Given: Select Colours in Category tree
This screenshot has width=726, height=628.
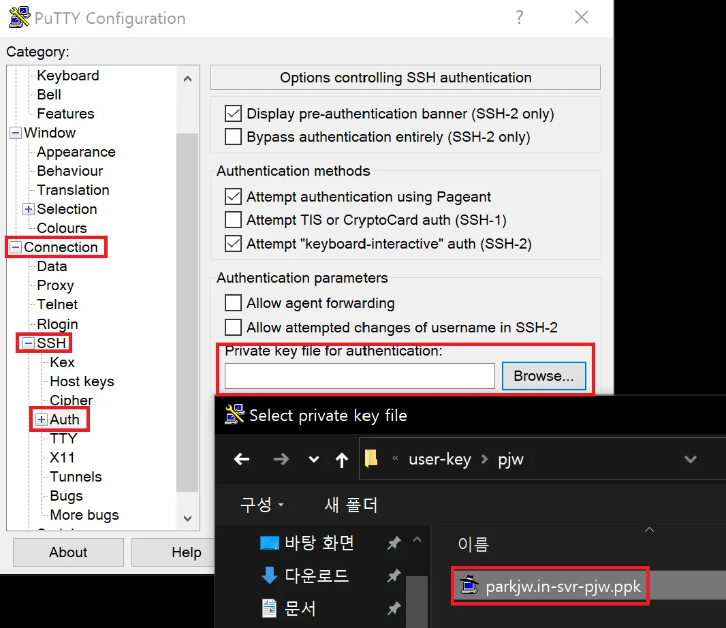Looking at the screenshot, I should [x=62, y=228].
